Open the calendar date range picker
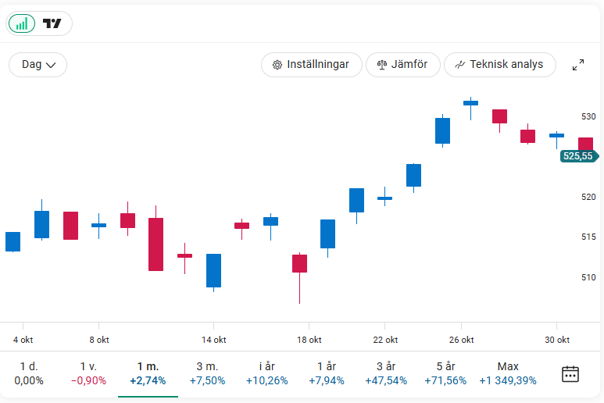This screenshot has height=403, width=604. 570,373
